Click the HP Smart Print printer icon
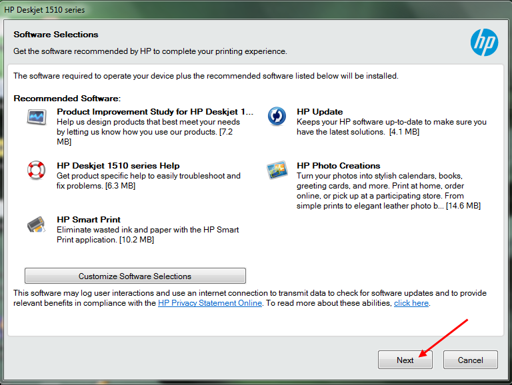The height and width of the screenshot is (385, 512). tap(36, 224)
